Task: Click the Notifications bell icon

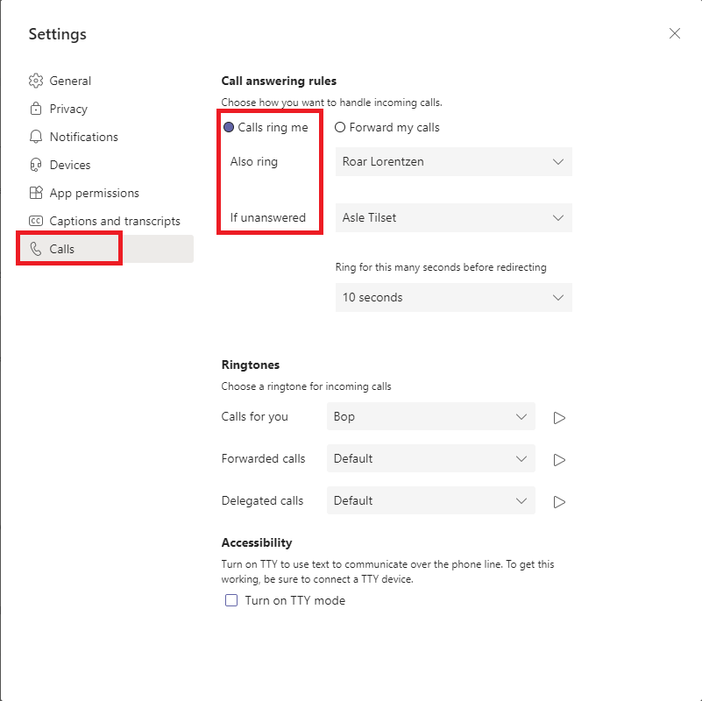Action: coord(36,137)
